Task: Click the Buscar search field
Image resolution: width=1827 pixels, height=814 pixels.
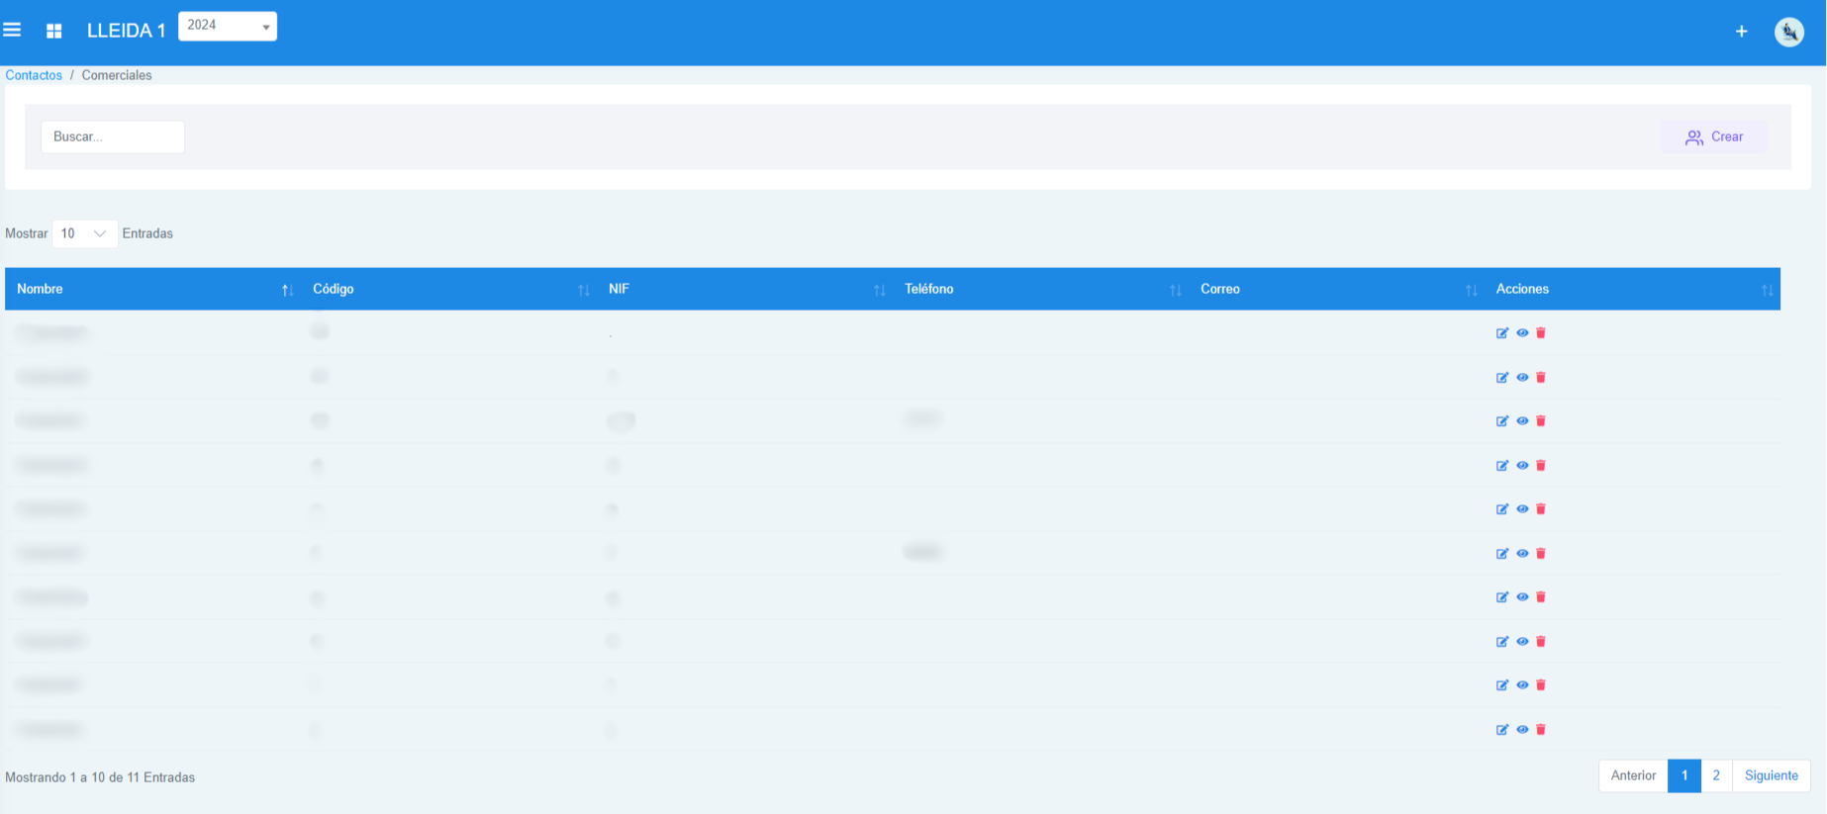Action: point(113,137)
